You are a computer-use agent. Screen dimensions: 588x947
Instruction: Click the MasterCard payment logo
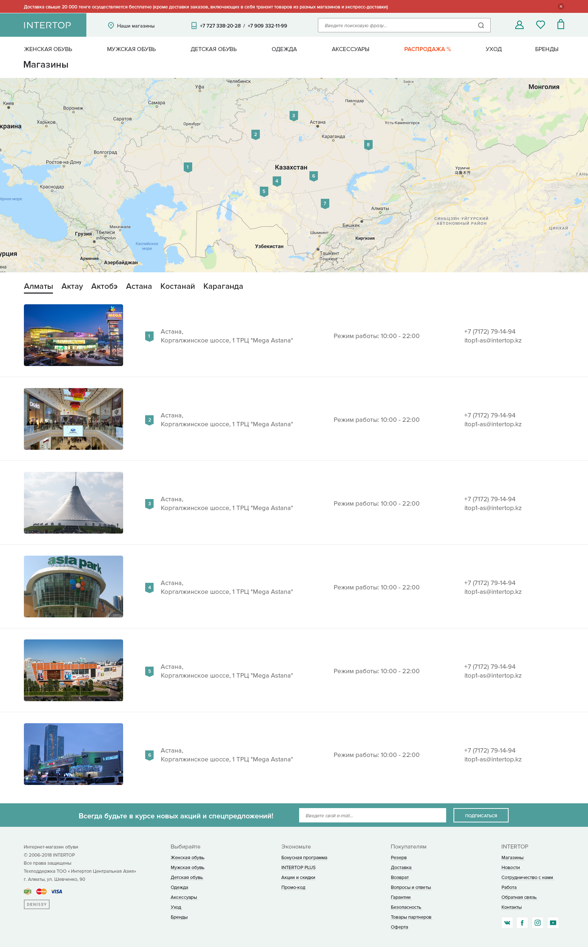[41, 892]
